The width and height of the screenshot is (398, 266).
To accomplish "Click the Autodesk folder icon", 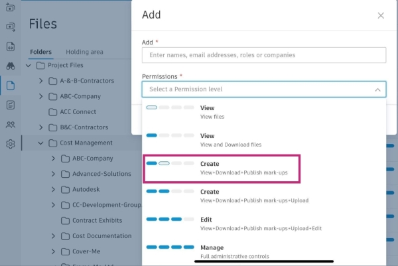I will coord(65,189).
